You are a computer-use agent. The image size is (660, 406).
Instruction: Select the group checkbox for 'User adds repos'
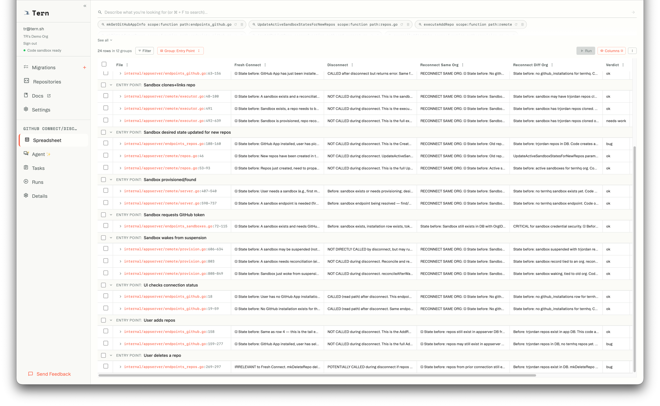[x=103, y=320]
